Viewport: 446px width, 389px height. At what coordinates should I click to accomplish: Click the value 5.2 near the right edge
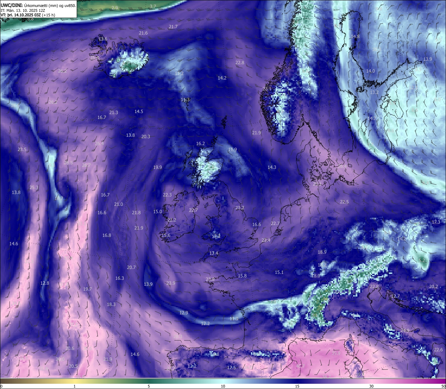[x=422, y=260]
